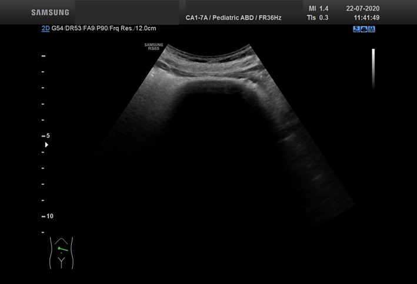Click the G54/DR53/FA9/P90 imaging parameters text
Image resolution: width=417 pixels, height=284 pixels.
[80, 28]
